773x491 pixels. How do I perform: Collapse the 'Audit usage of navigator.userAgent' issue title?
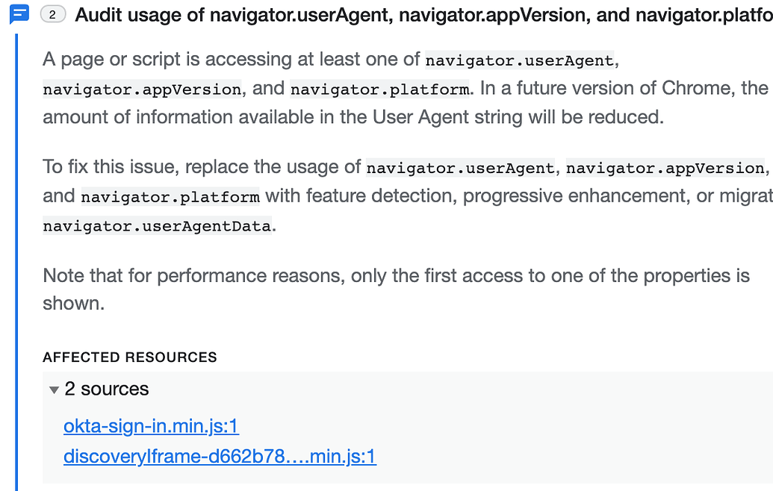(418, 14)
